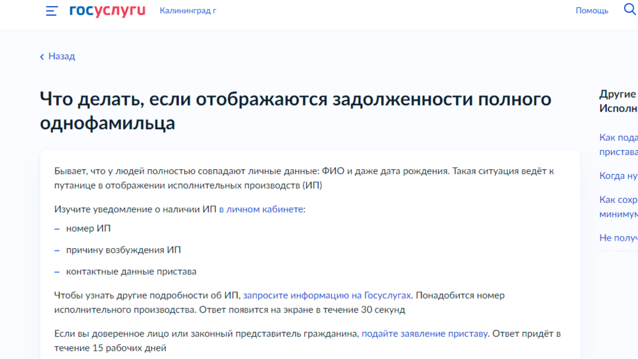Click text 'Ответ появится на экране'
This screenshot has width=638, height=359.
[256, 310]
